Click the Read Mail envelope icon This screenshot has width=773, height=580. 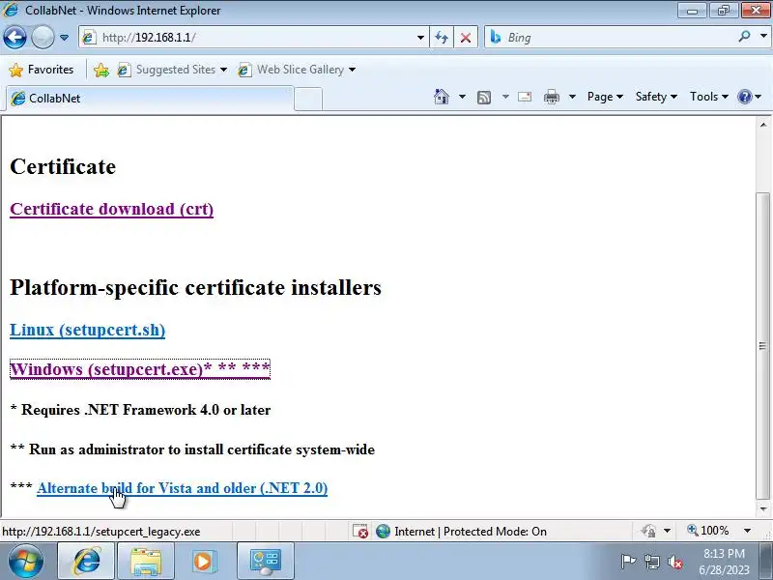coord(525,97)
